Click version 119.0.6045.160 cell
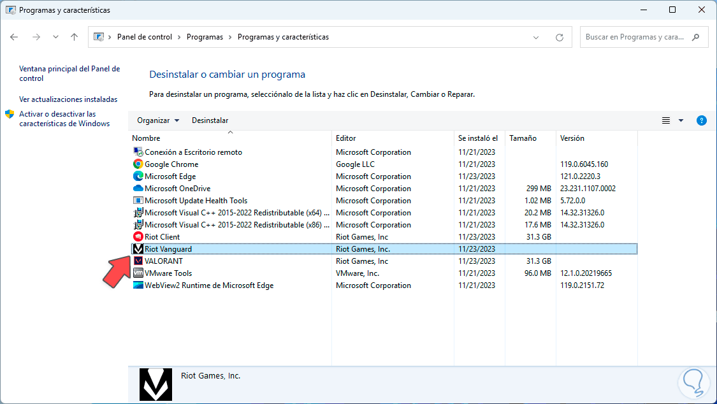The image size is (717, 404). (584, 164)
